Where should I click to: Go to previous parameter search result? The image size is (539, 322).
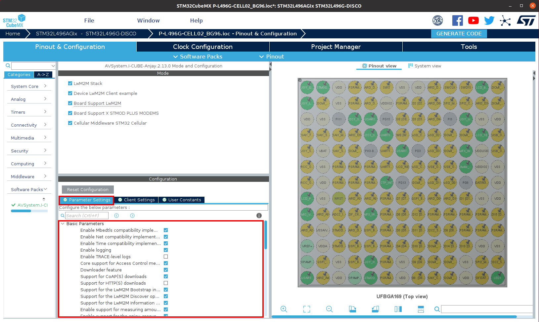tap(116, 216)
